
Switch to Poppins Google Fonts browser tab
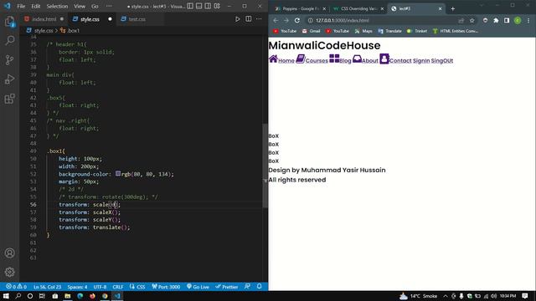pyautogui.click(x=301, y=8)
